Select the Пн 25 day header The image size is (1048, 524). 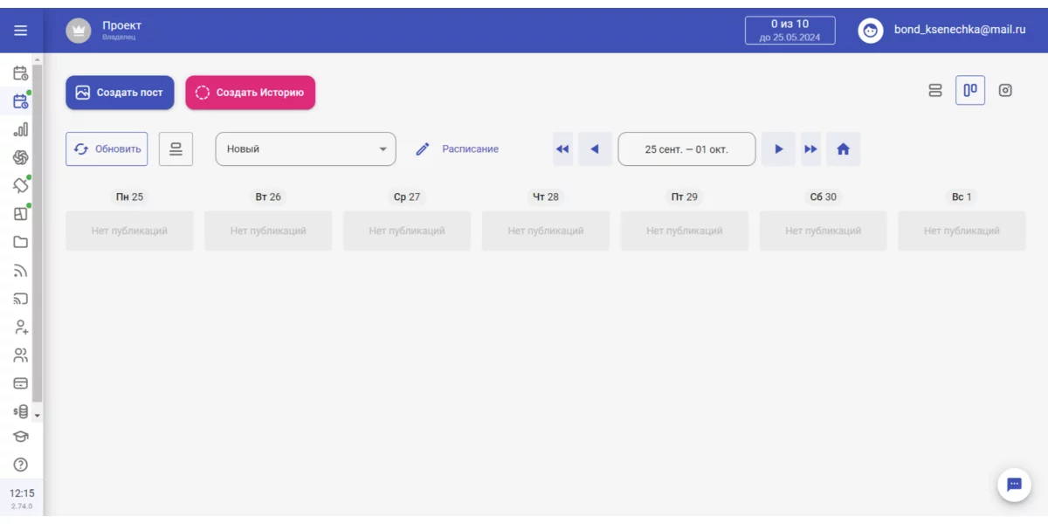[129, 197]
